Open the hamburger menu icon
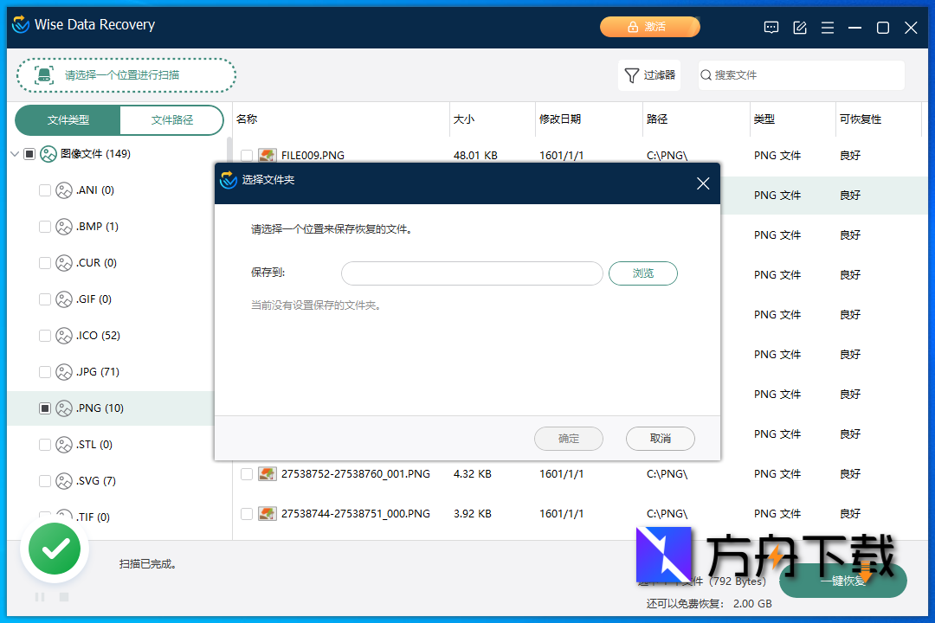Viewport: 935px width, 623px height. point(827,27)
